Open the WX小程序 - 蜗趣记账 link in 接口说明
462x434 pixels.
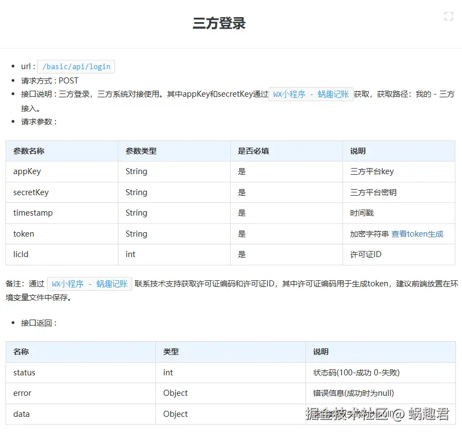[x=311, y=94]
